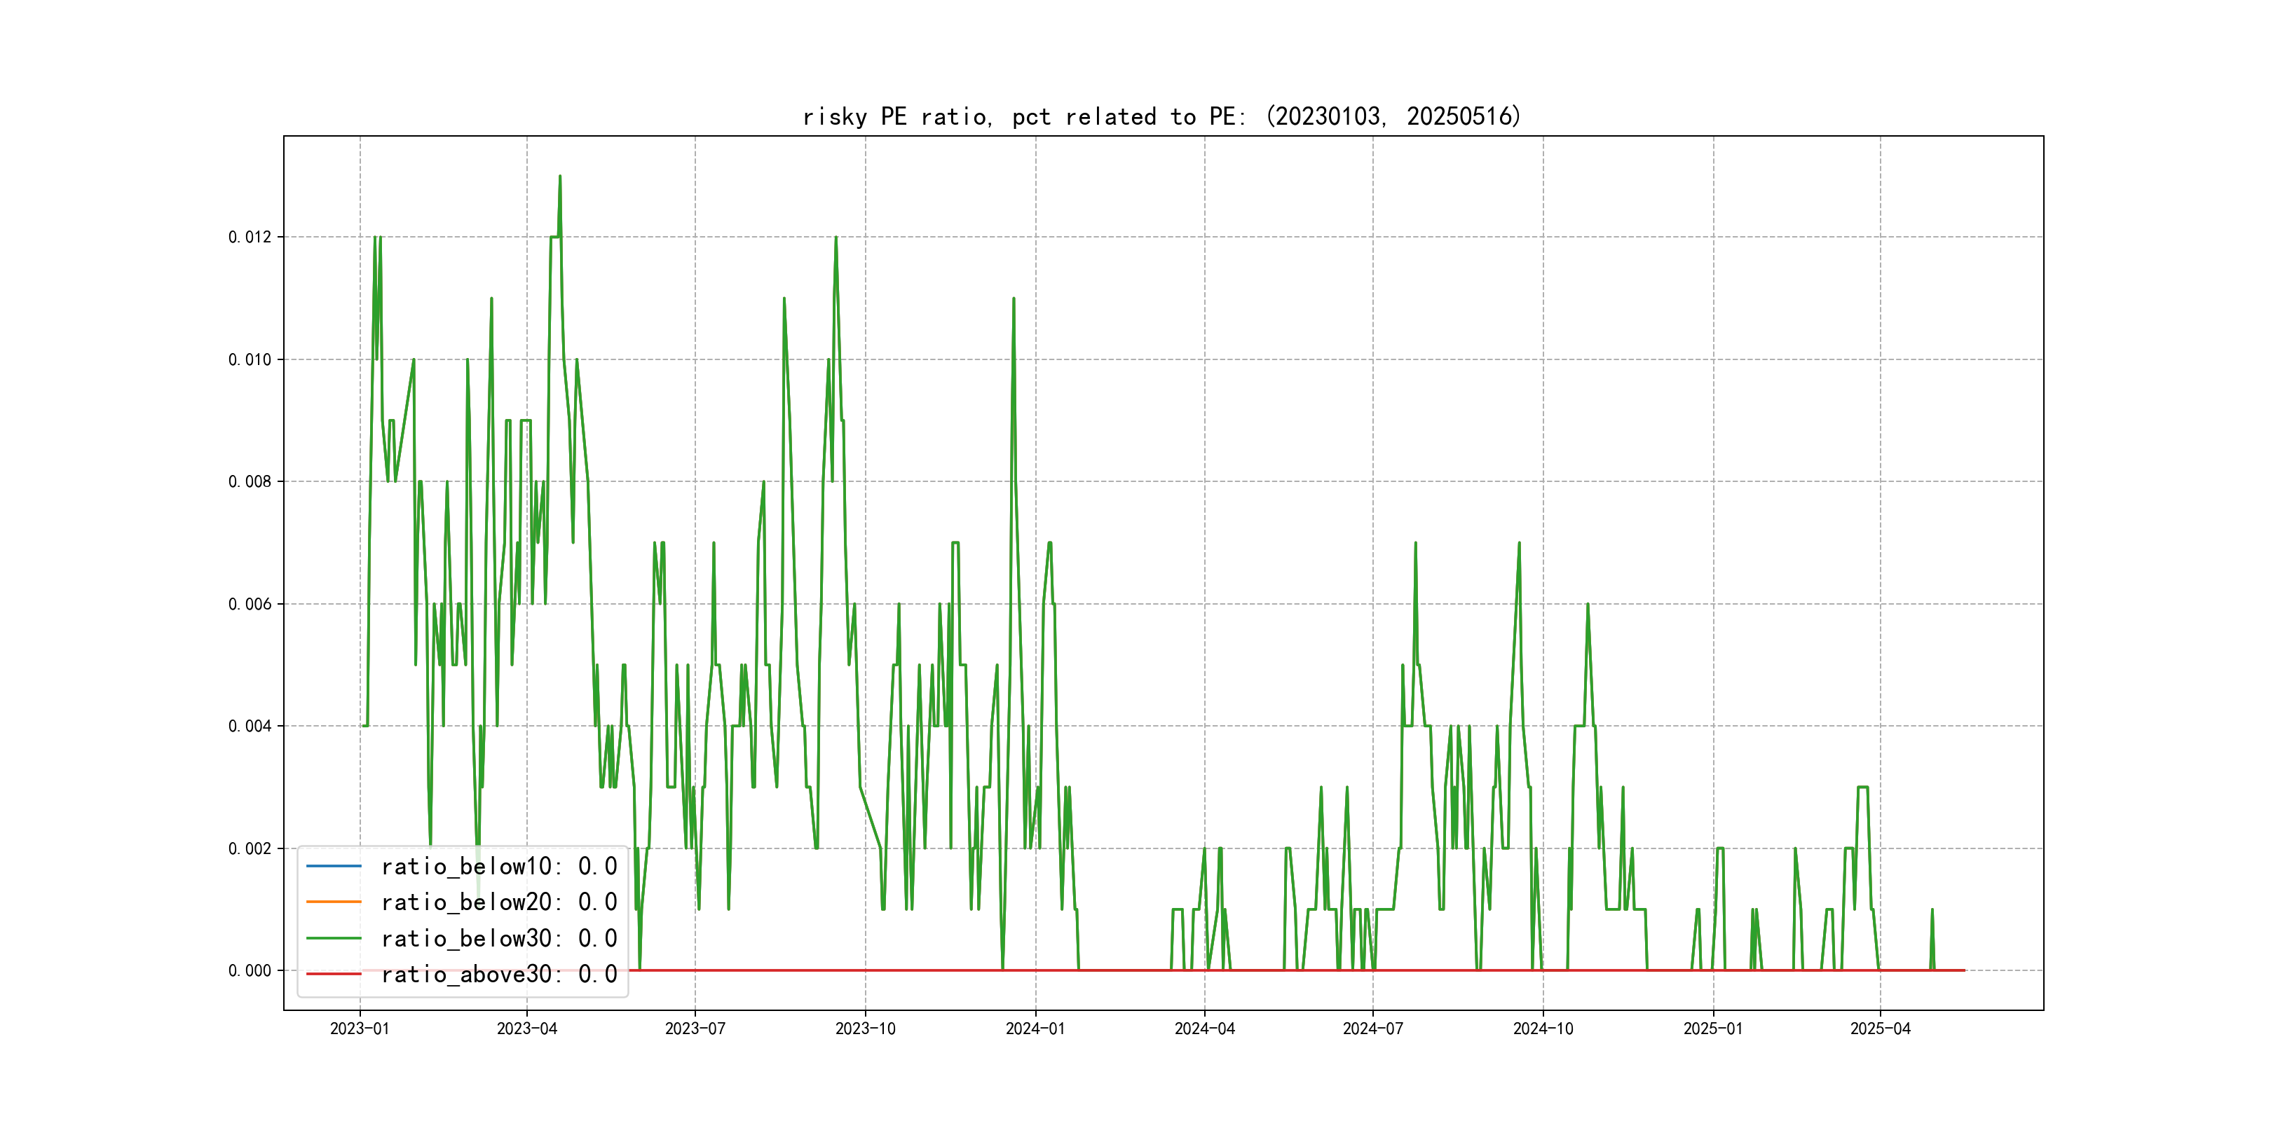Click the chart title text

click(x=1161, y=116)
